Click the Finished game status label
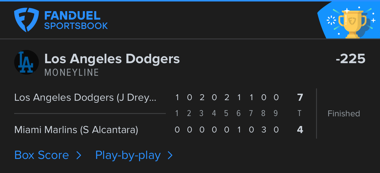 click(x=344, y=114)
